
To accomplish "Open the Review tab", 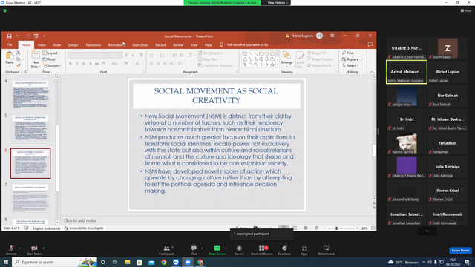I will pyautogui.click(x=178, y=44).
